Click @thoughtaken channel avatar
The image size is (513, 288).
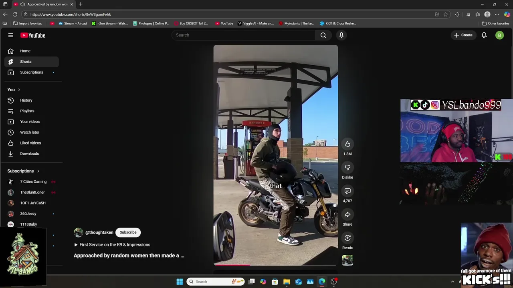[x=79, y=232]
